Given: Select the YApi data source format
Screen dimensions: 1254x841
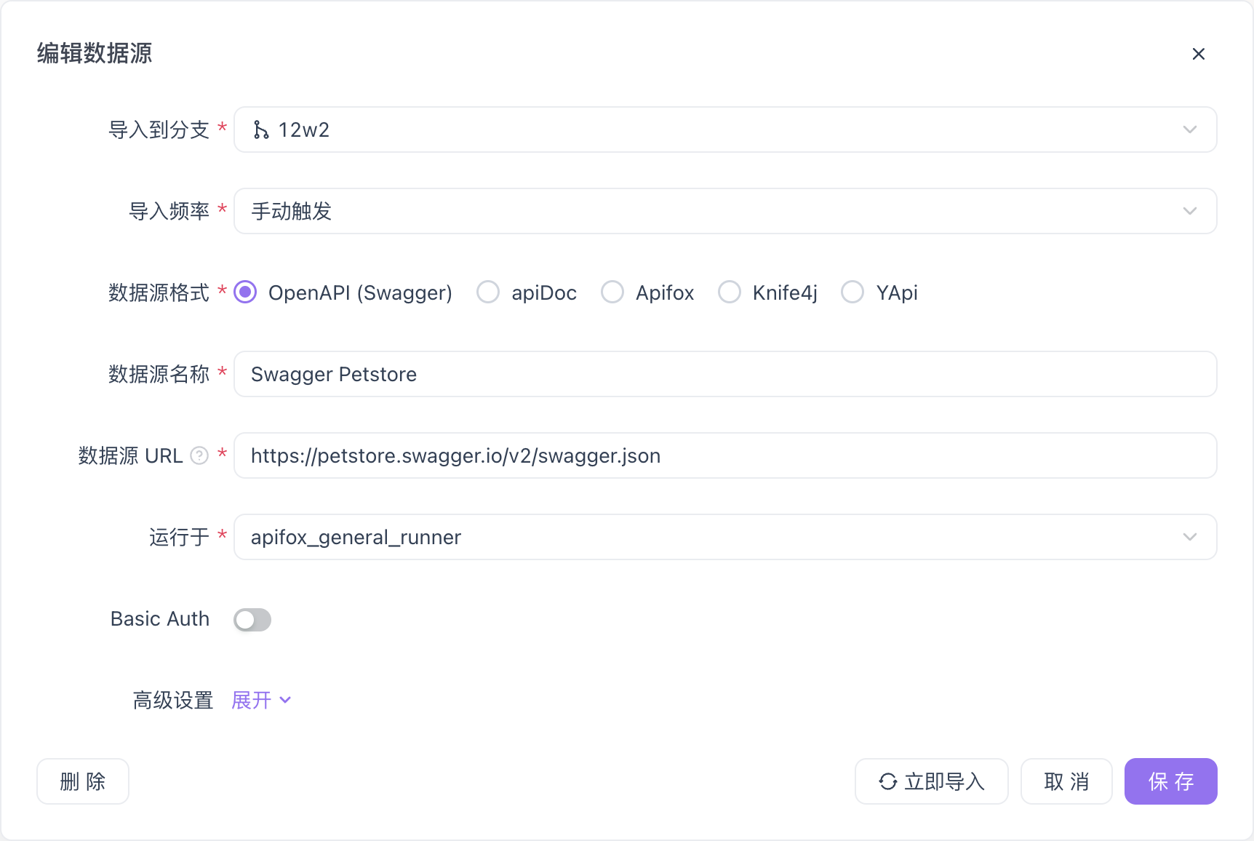Looking at the screenshot, I should click(x=852, y=292).
